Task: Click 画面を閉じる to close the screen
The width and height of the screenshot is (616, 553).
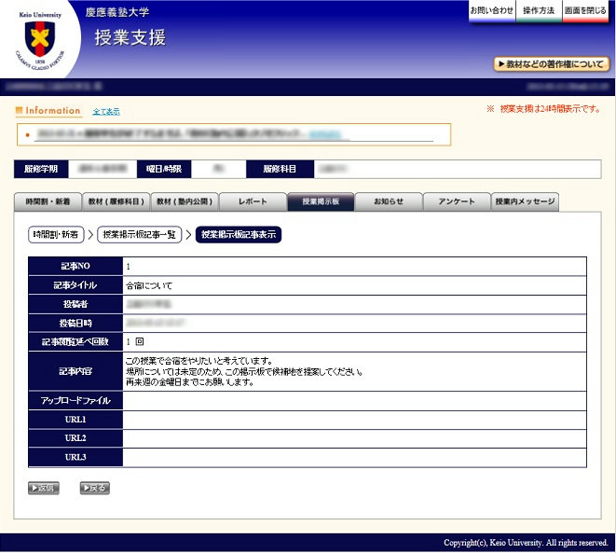Action: pyautogui.click(x=585, y=11)
